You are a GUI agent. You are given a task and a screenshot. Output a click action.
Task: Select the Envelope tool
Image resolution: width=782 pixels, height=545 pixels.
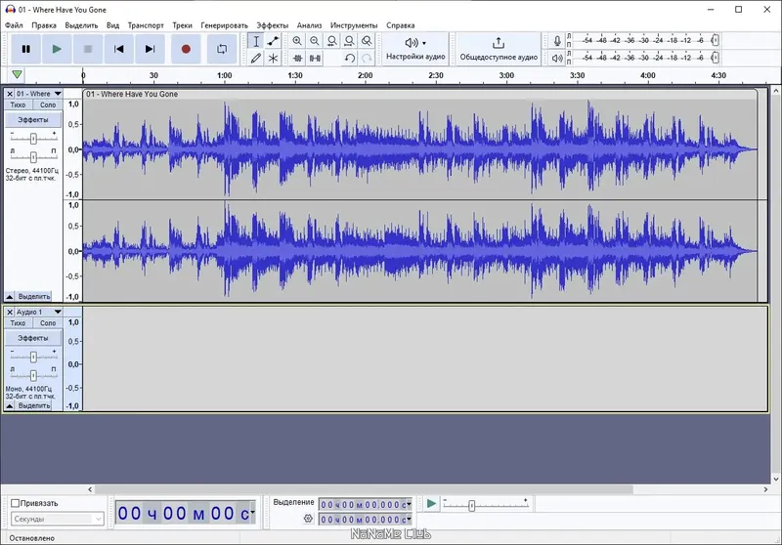[x=274, y=41]
